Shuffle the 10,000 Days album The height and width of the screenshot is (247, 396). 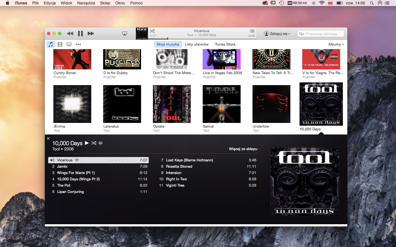[x=94, y=143]
